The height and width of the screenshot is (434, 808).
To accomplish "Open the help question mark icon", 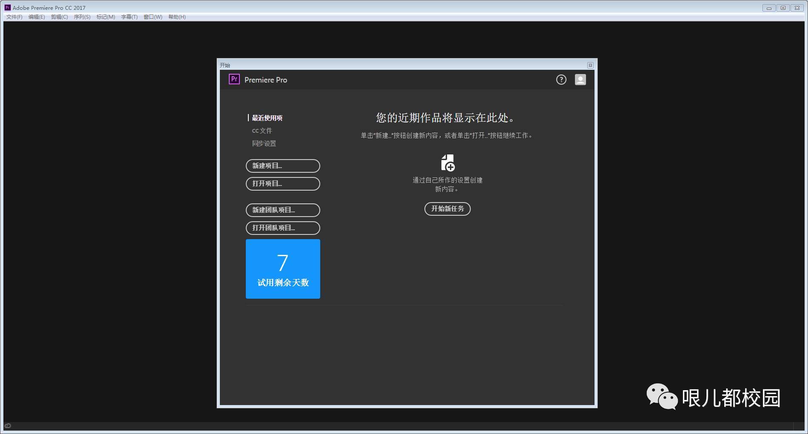I will 561,80.
